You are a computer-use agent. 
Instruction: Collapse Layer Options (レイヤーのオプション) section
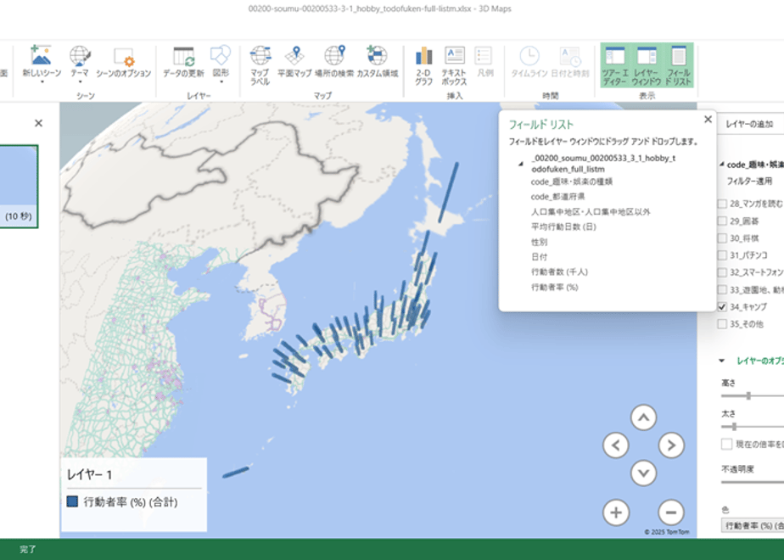[x=721, y=360]
